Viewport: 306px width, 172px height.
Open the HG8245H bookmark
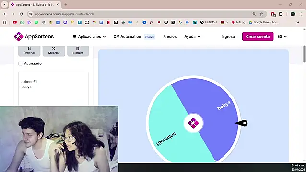(x=209, y=22)
